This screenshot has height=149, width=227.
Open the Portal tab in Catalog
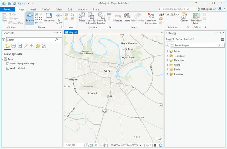click(x=179, y=39)
